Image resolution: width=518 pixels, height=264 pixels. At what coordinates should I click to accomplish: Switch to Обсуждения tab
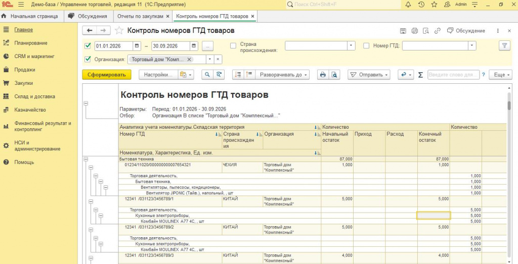point(88,16)
